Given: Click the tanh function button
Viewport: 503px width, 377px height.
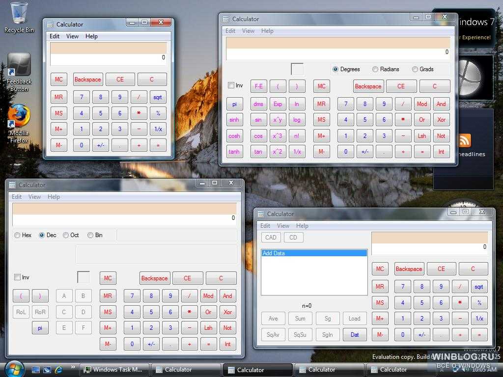Looking at the screenshot, I should (234, 152).
